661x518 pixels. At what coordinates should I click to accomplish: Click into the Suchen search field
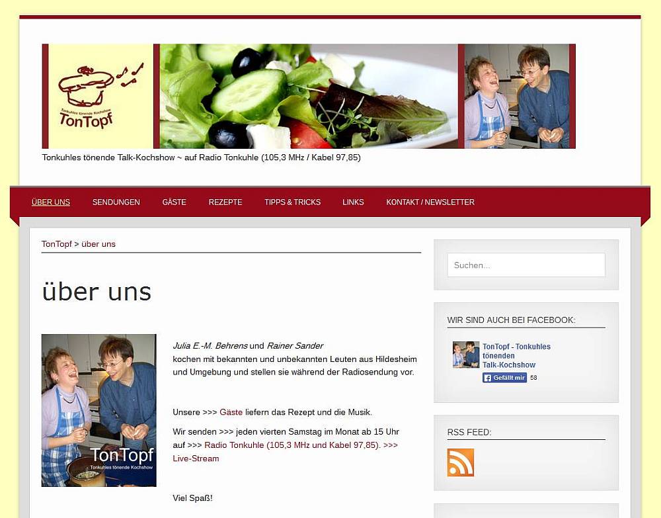(x=526, y=265)
